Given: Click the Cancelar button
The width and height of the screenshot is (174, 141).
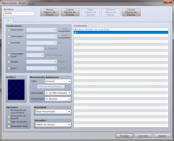Looking at the screenshot, I should (x=143, y=136).
